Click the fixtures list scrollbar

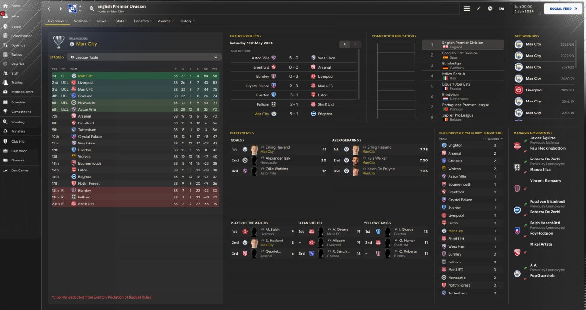tap(359, 74)
